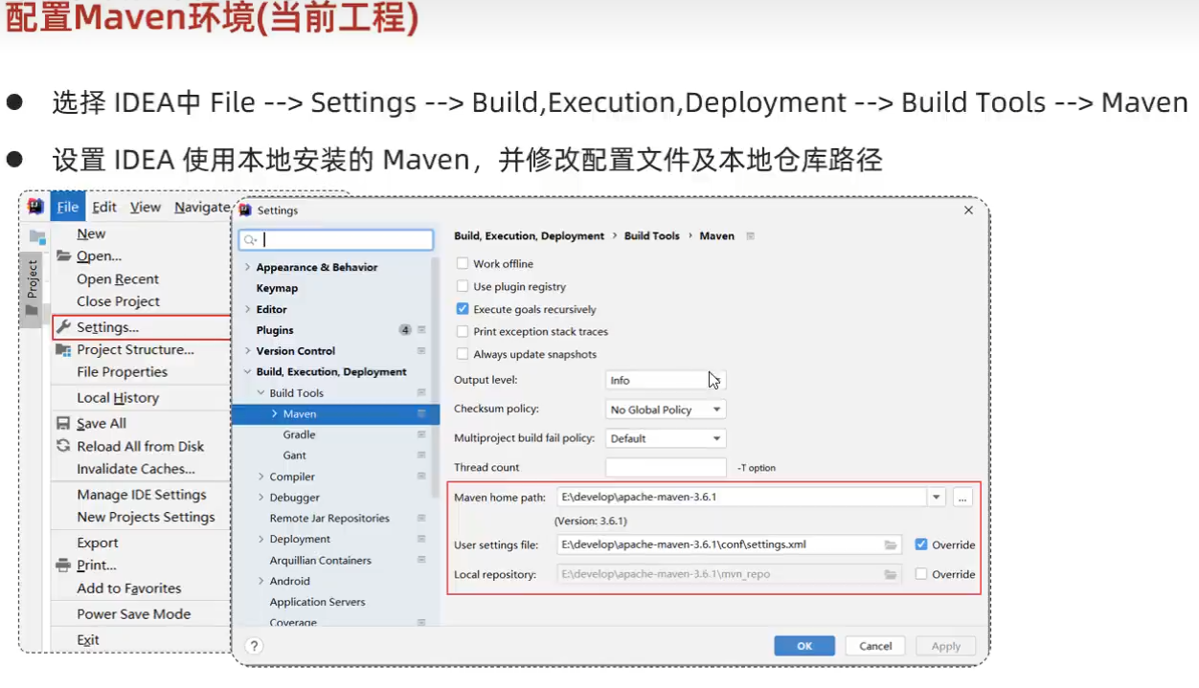1199x688 pixels.
Task: Open the Output level dropdown
Action: coord(666,380)
